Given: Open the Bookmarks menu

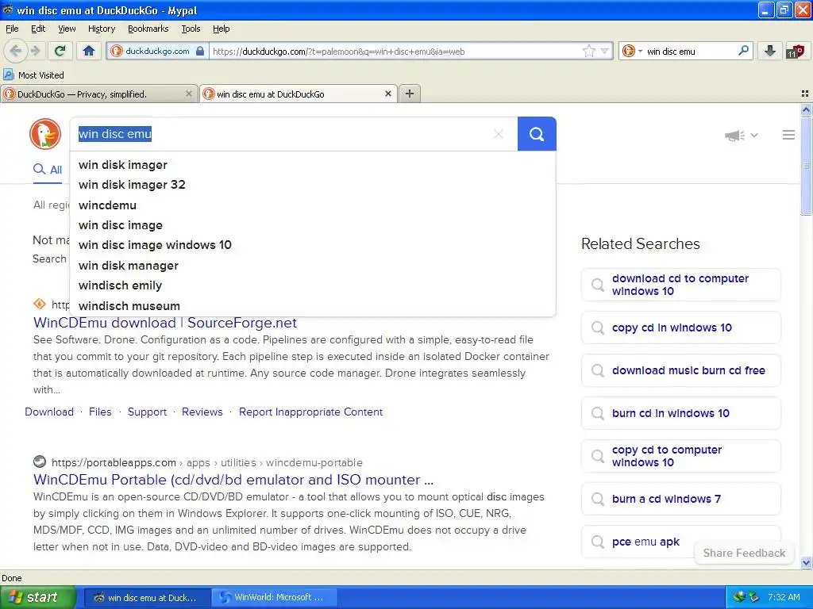Looking at the screenshot, I should [x=148, y=29].
